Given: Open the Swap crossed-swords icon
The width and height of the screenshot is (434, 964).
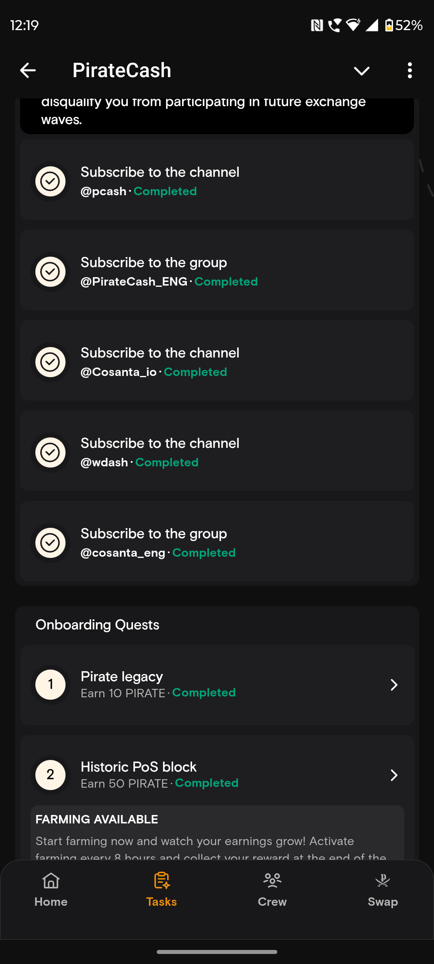Looking at the screenshot, I should pos(383,880).
